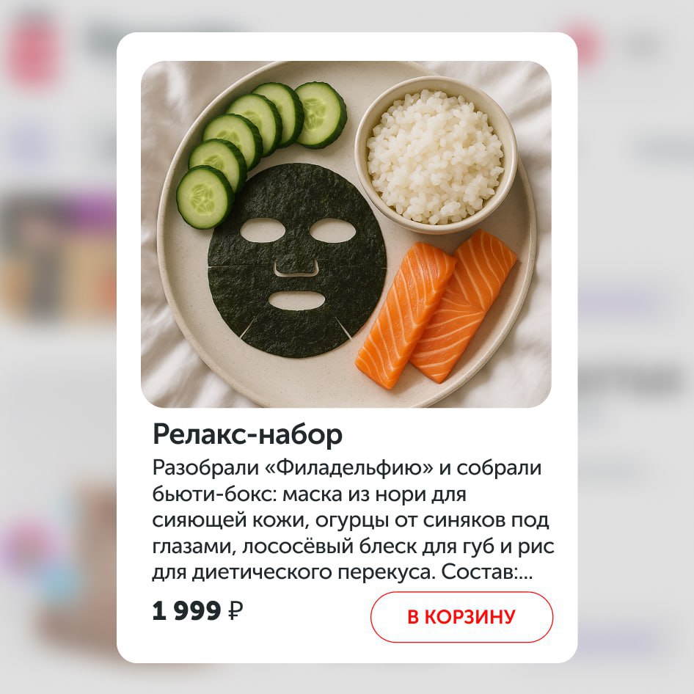
Task: Add Релакс-набор using the «В корзину» button
Action: [x=461, y=616]
